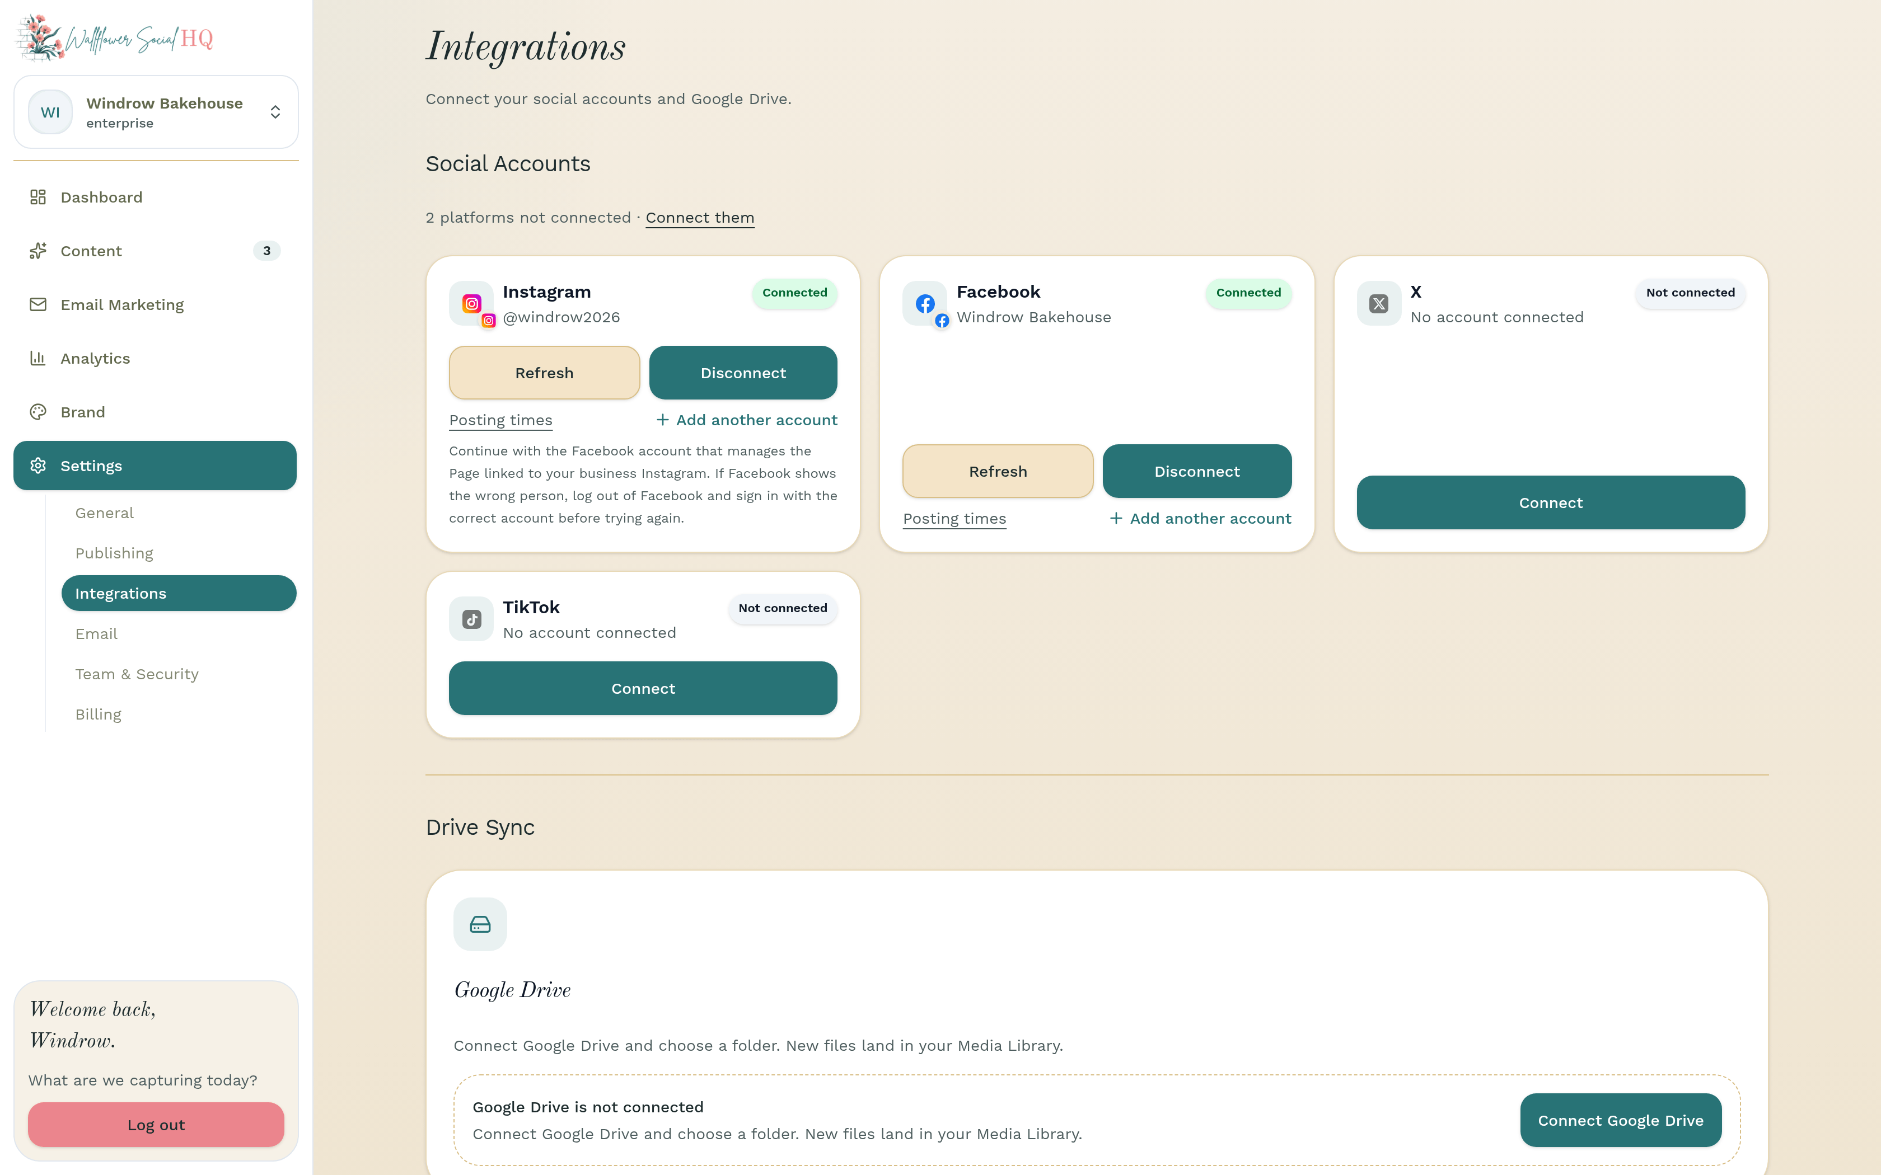Click the Analytics bar chart icon
This screenshot has height=1175, width=1881.
pyautogui.click(x=38, y=358)
